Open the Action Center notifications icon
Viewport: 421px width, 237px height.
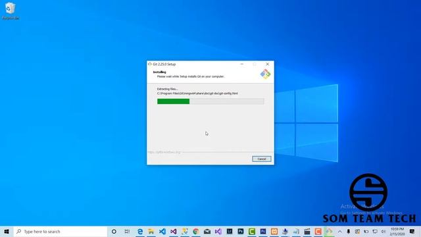tap(412, 231)
